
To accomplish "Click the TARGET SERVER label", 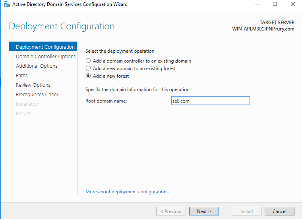I will coord(277,23).
